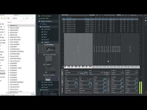Click the Wave Traveller gear plugin icon
This screenshot has width=147, height=110.
point(44,75)
